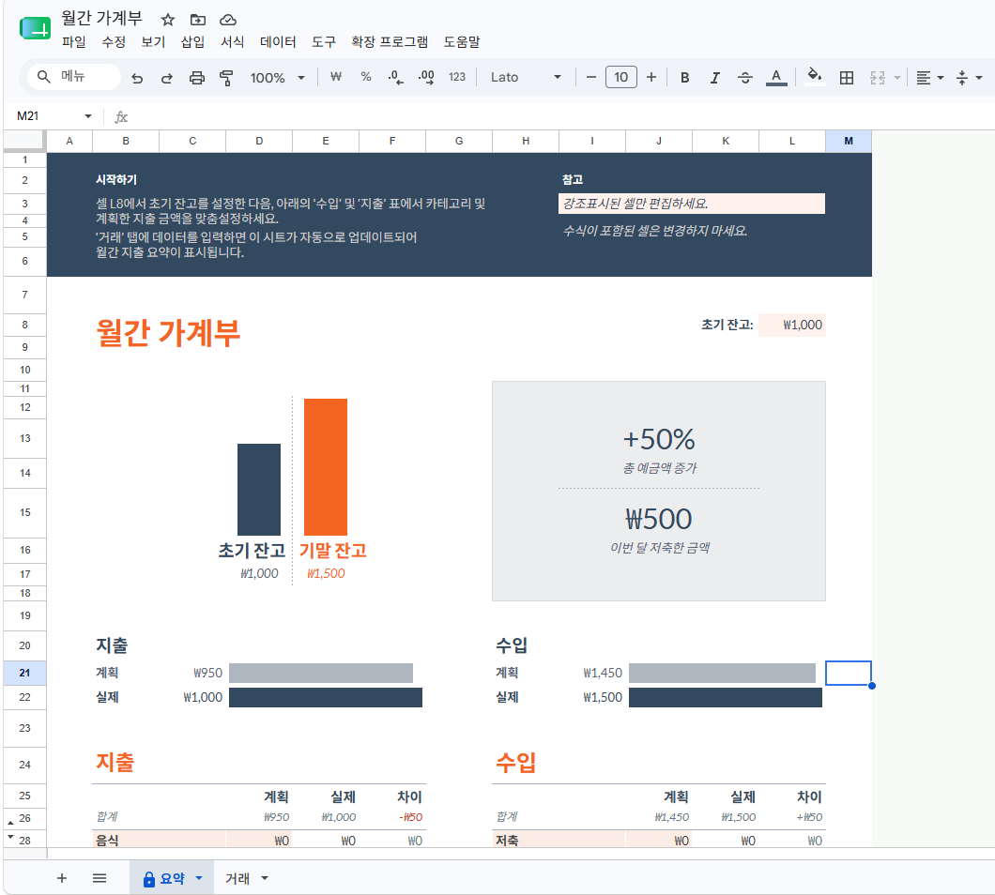995x895 pixels.
Task: Collapse row group arrow at row 26
Action: pyautogui.click(x=10, y=822)
